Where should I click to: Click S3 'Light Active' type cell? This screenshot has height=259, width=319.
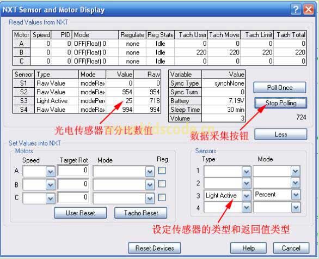click(57, 101)
